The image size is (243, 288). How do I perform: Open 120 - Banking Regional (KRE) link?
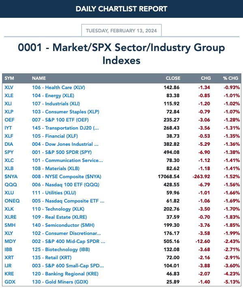65,274
